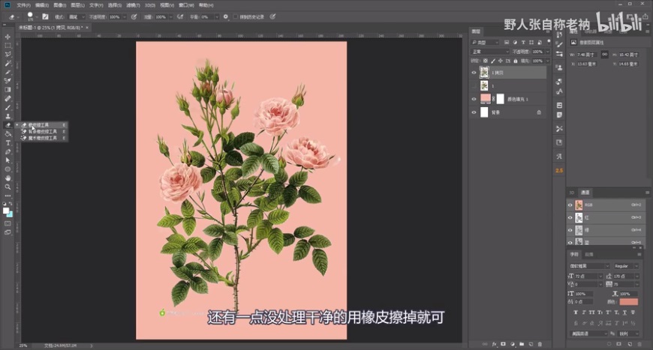Toggle red channel visibility eye

click(x=570, y=217)
